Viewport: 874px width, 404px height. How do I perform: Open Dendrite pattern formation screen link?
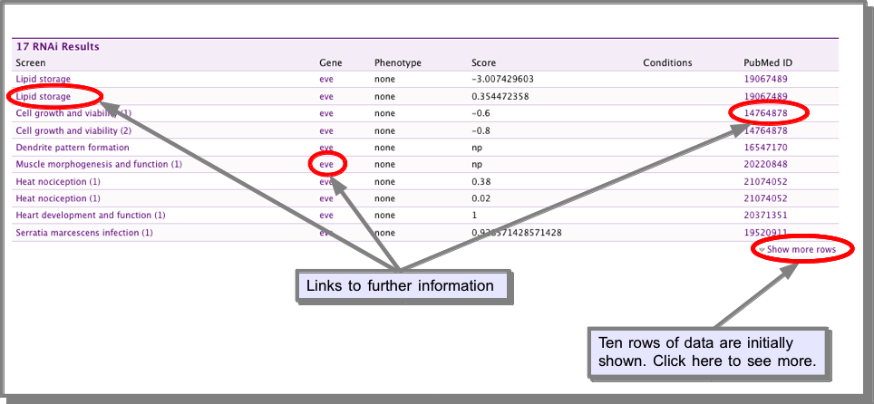pos(73,148)
